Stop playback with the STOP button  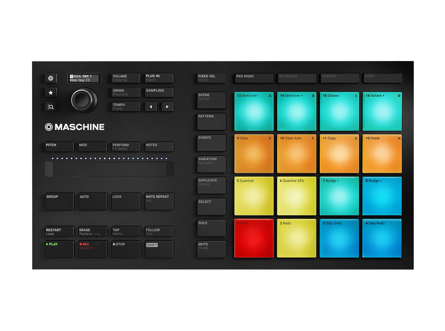126,249
